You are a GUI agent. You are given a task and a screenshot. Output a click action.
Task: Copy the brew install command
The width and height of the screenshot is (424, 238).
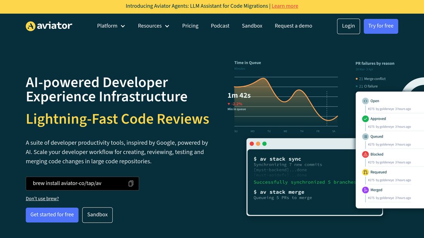pyautogui.click(x=131, y=183)
